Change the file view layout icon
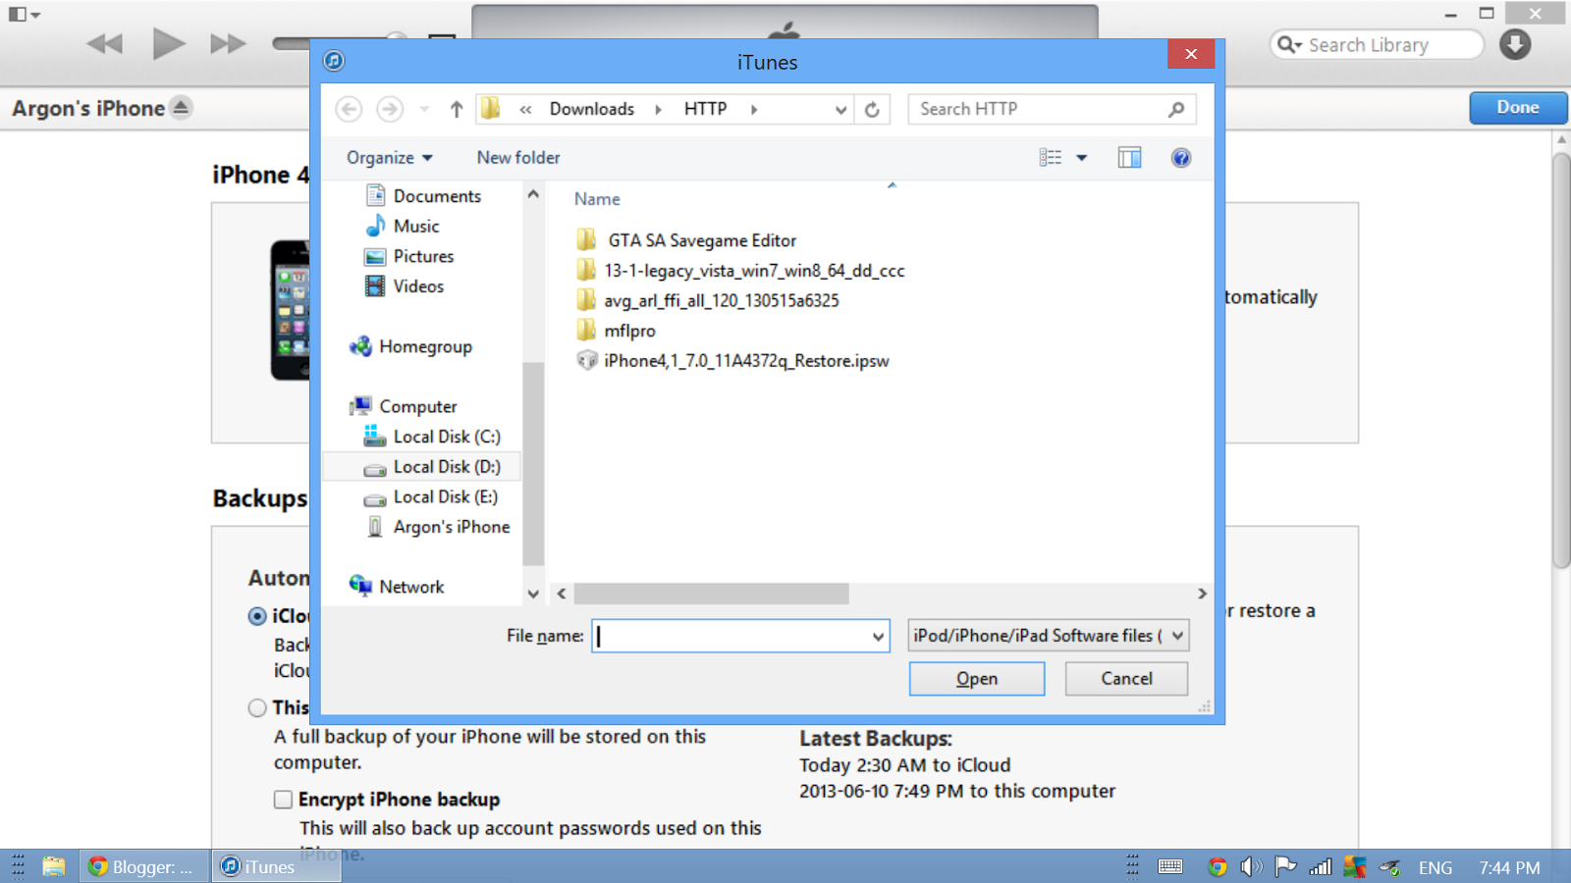Viewport: 1571px width, 883px height. coord(1051,158)
